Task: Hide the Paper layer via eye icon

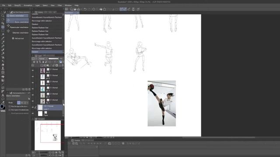Action: coord(33,113)
